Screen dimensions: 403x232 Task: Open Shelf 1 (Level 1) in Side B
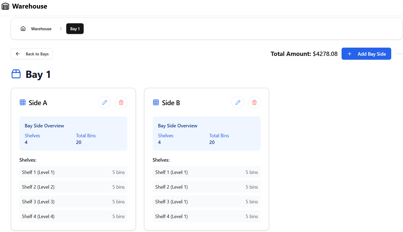point(206,172)
